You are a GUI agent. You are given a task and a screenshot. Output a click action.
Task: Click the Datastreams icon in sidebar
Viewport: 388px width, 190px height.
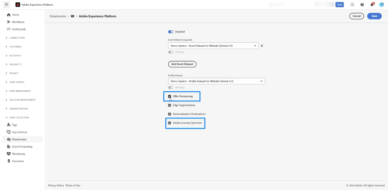pyautogui.click(x=9, y=139)
